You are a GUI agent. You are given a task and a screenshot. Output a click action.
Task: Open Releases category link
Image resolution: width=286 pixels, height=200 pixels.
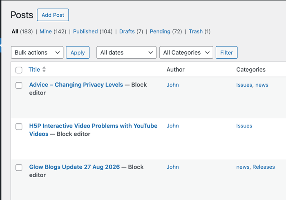[264, 167]
